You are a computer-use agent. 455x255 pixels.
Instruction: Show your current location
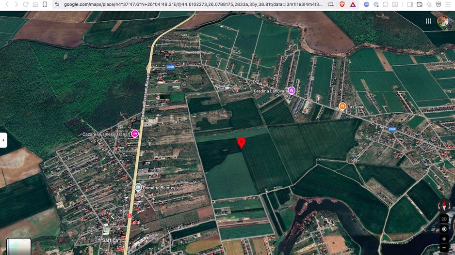pos(444,229)
